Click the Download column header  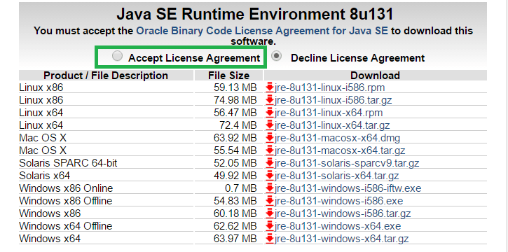(375, 76)
